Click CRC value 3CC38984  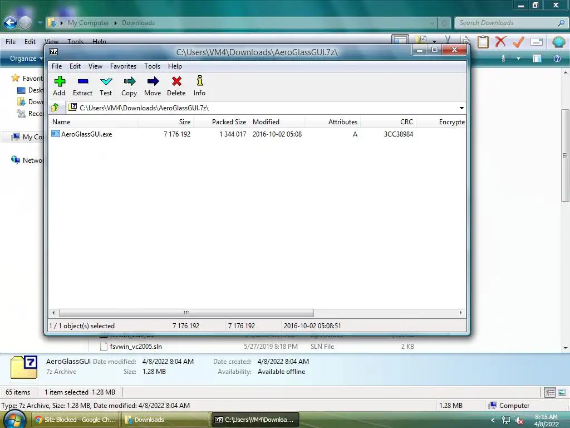point(399,134)
